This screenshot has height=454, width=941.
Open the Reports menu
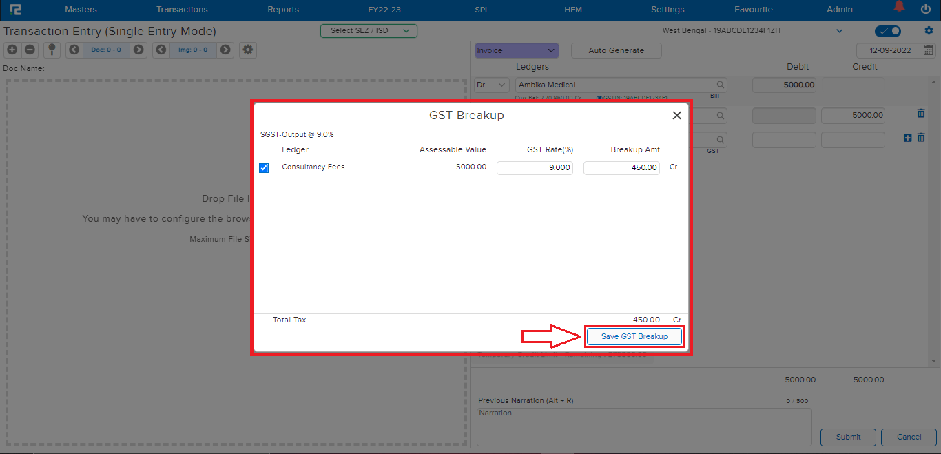point(283,10)
